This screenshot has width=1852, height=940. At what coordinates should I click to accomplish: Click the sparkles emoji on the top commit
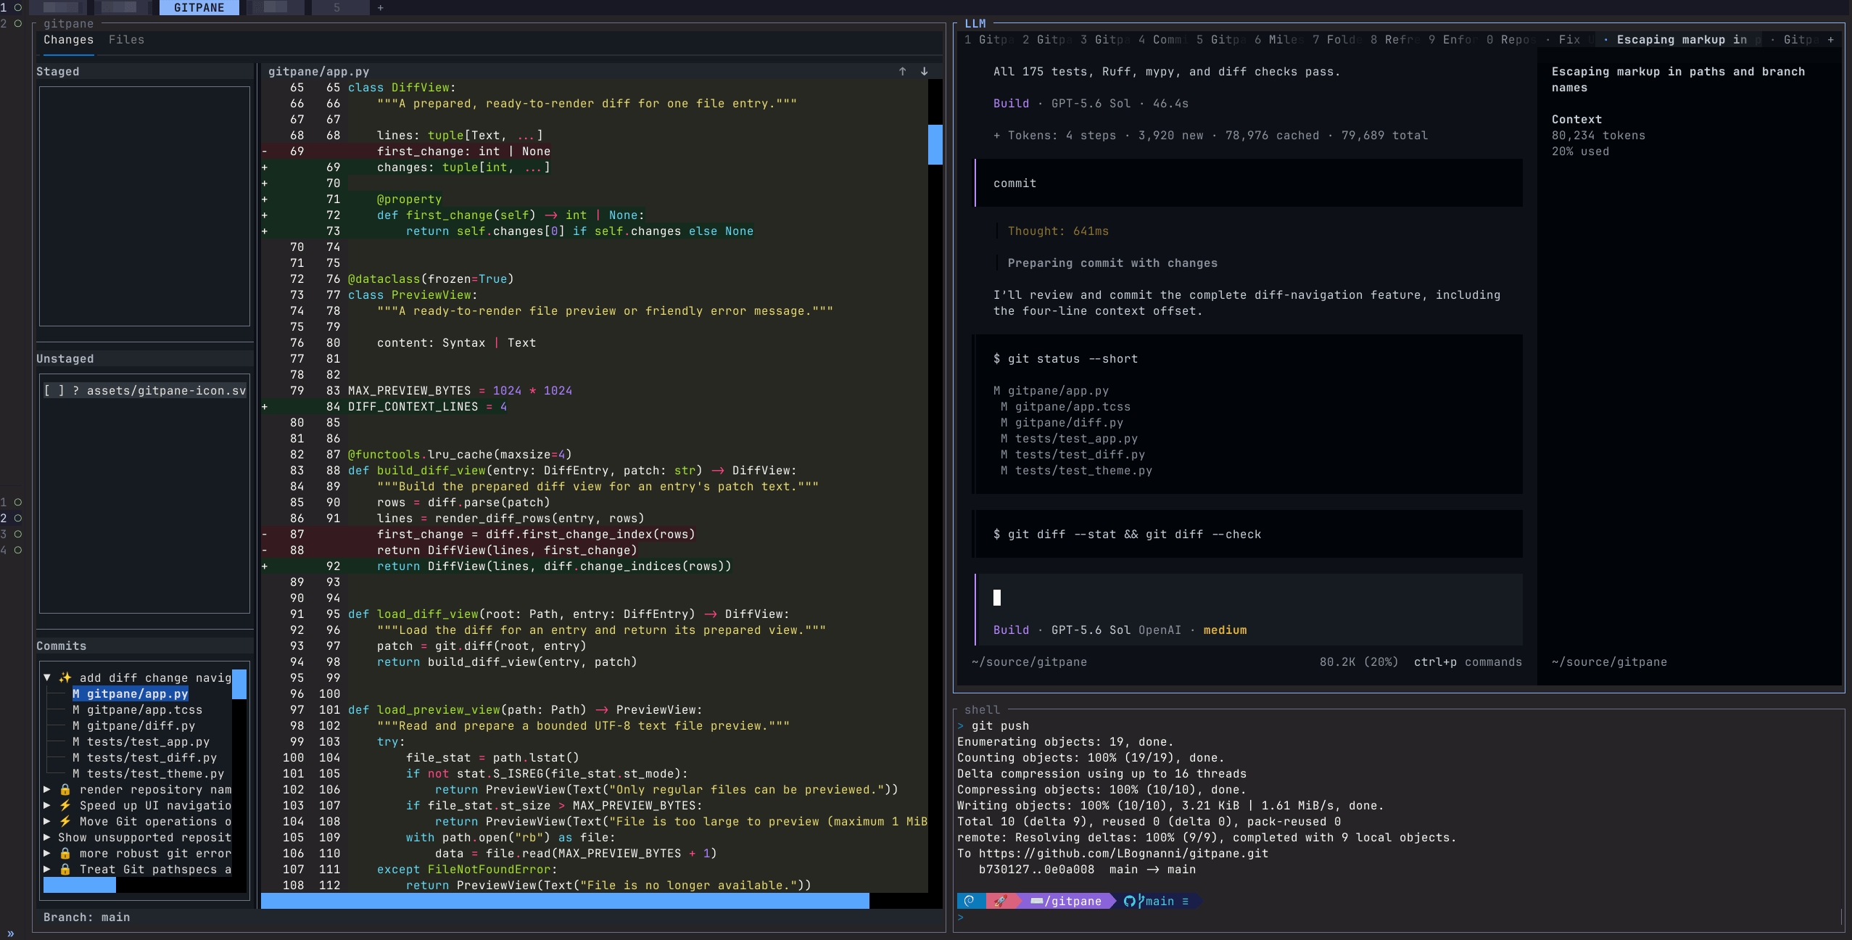[x=65, y=677]
